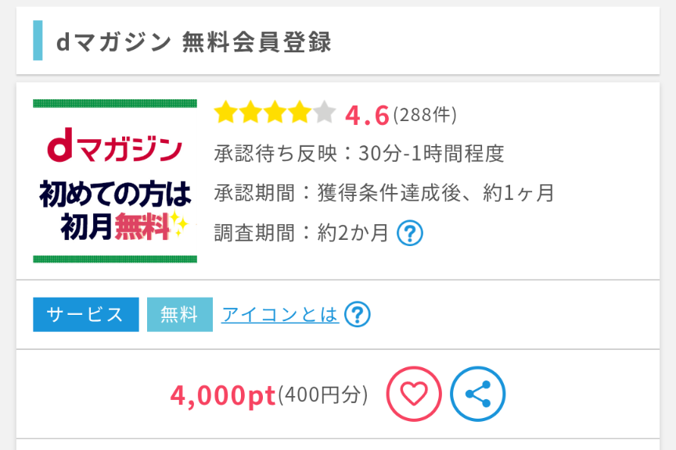Click the blue share icon

pos(477,395)
